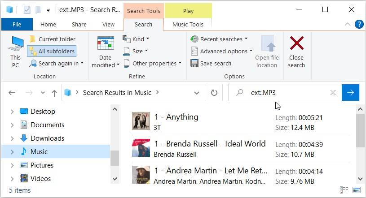Open the Search again in dropdown
Viewport: 366px width, 198px height.
click(x=56, y=63)
